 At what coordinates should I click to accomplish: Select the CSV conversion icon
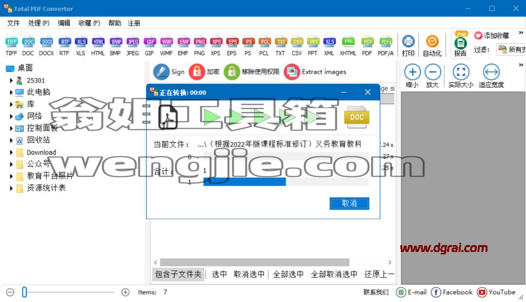tap(297, 41)
